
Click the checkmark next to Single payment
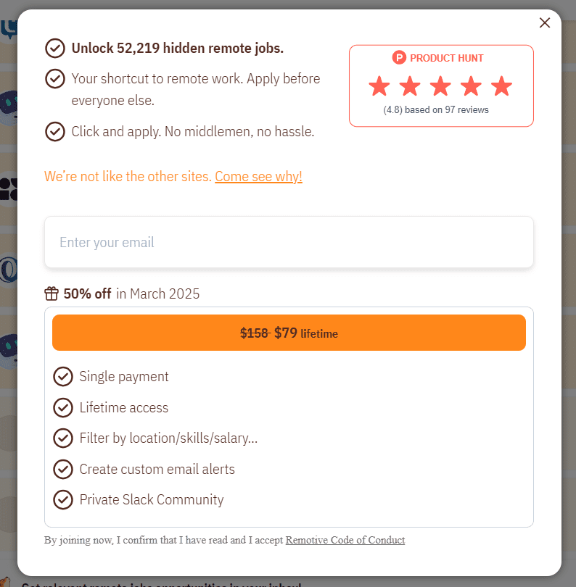[63, 377]
